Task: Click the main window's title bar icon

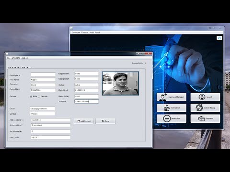Action: pyautogui.click(x=71, y=28)
